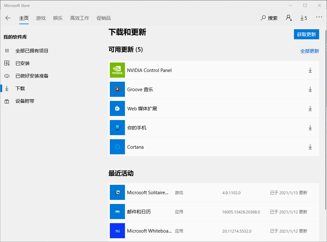Click the vertical scrollbar
The image size is (327, 242).
pyautogui.click(x=326, y=120)
